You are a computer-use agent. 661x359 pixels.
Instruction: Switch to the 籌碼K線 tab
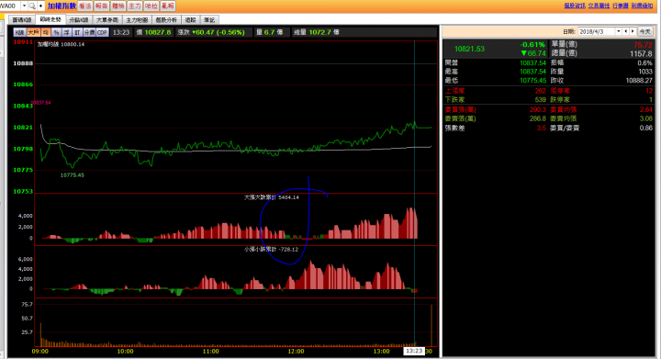(21, 20)
